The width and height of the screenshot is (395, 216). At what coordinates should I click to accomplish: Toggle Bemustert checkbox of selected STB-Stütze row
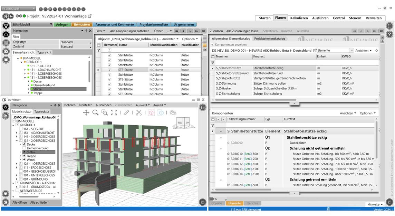[x=109, y=70]
